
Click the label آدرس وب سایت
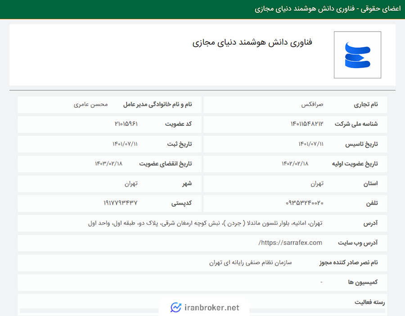(358, 243)
